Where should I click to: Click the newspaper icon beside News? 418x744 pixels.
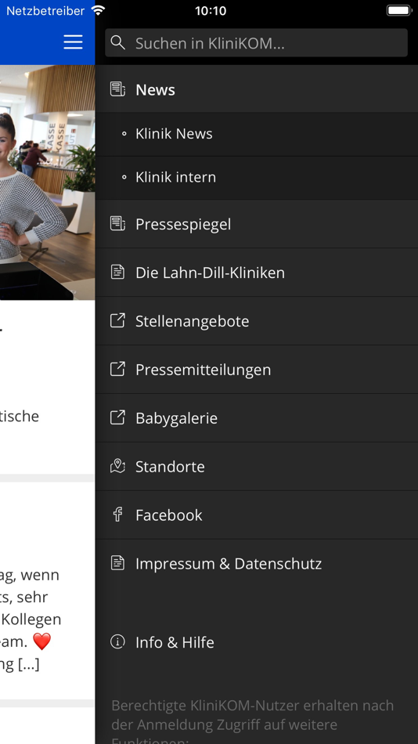[117, 88]
